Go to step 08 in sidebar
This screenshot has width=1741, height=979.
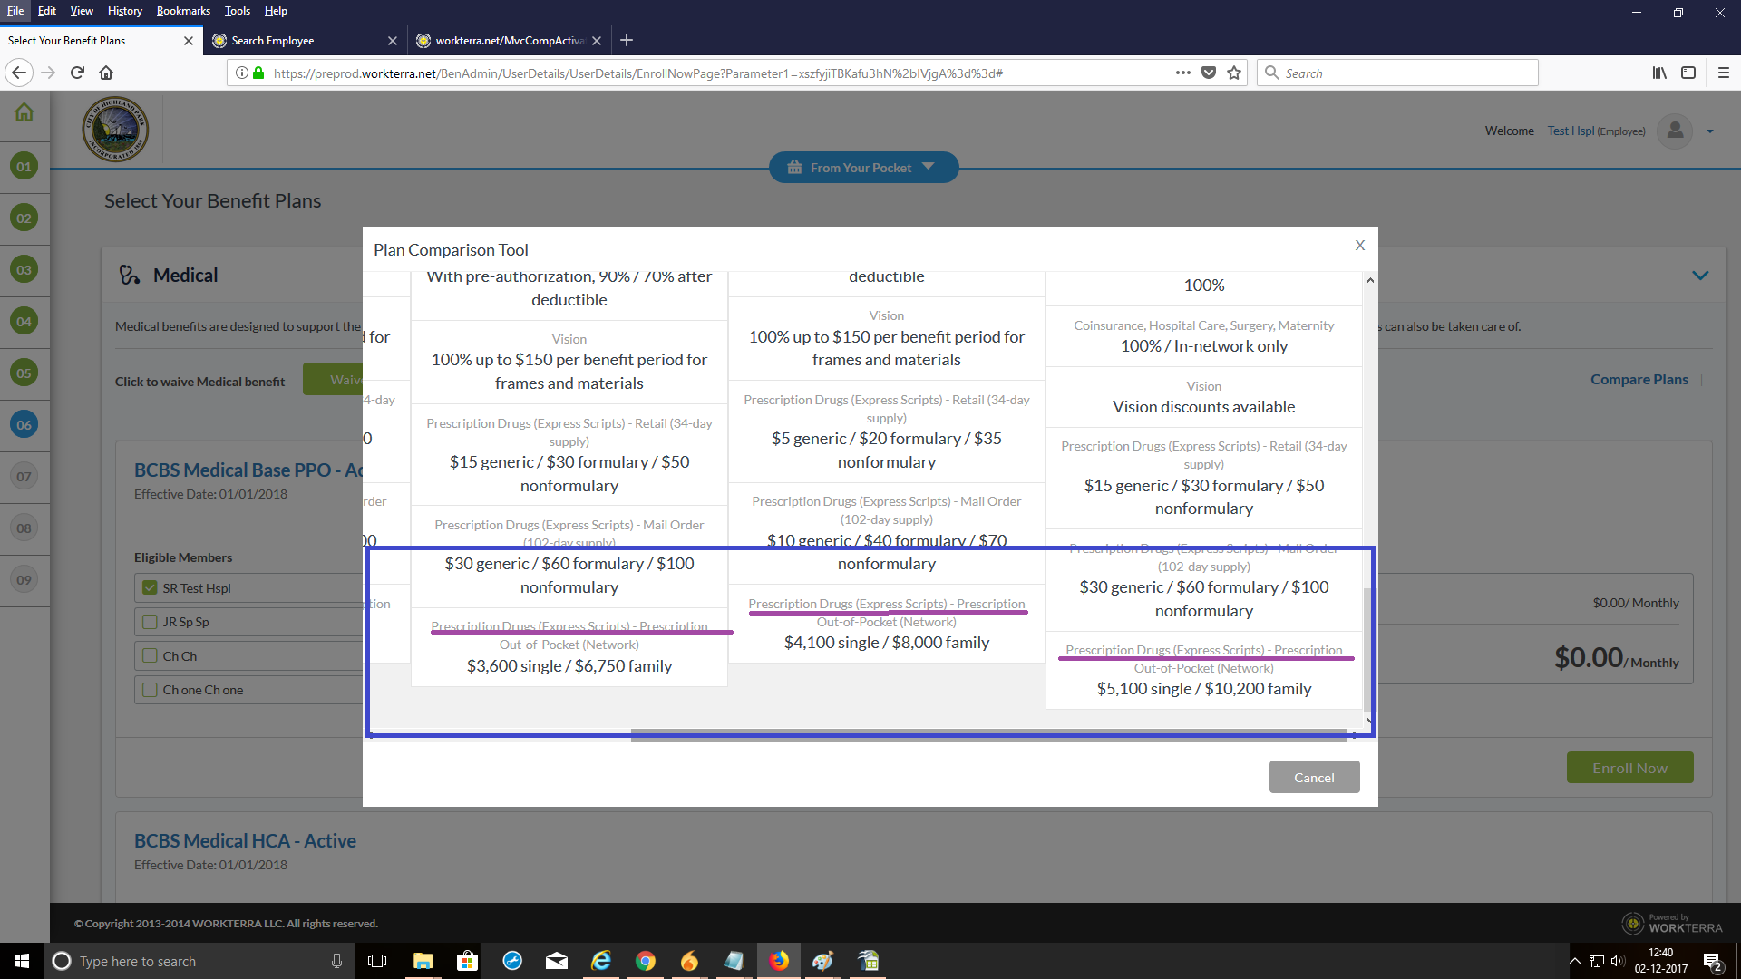tap(24, 528)
